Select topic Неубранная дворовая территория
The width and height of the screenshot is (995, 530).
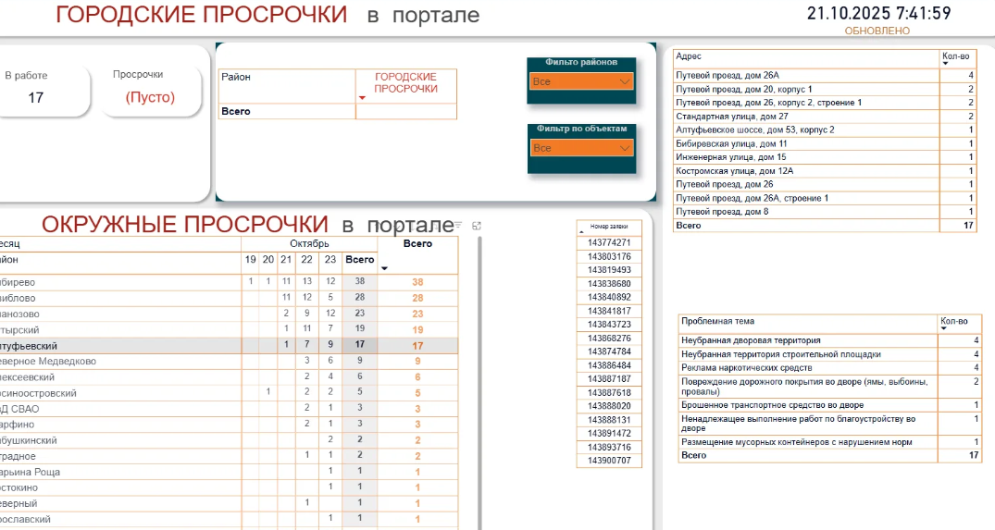point(751,340)
